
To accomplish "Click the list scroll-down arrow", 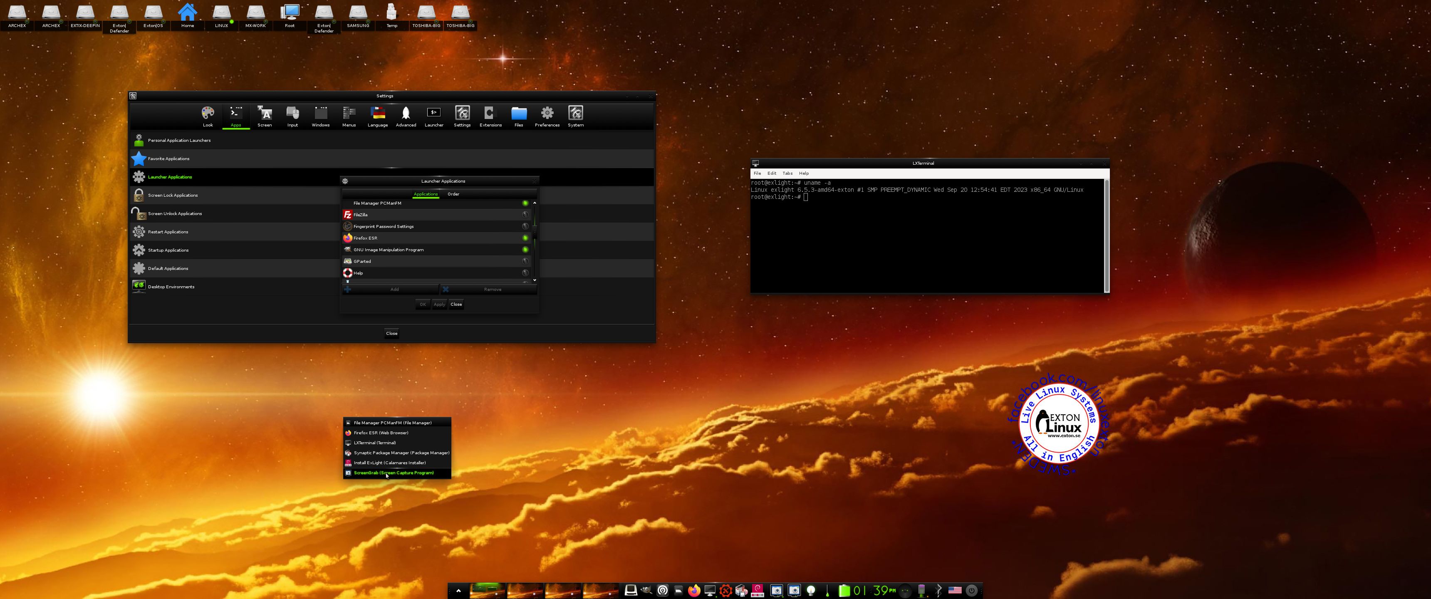I will 535,280.
